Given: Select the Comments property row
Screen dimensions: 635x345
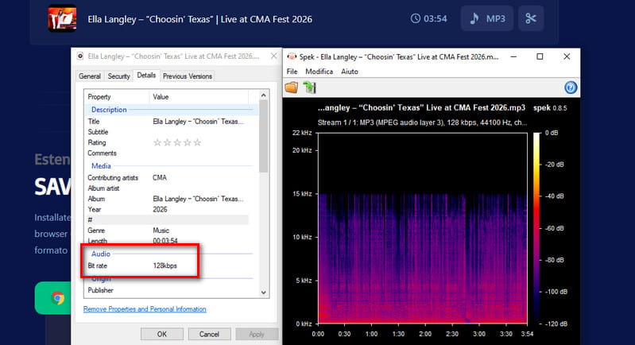Looking at the screenshot, I should click(166, 153).
